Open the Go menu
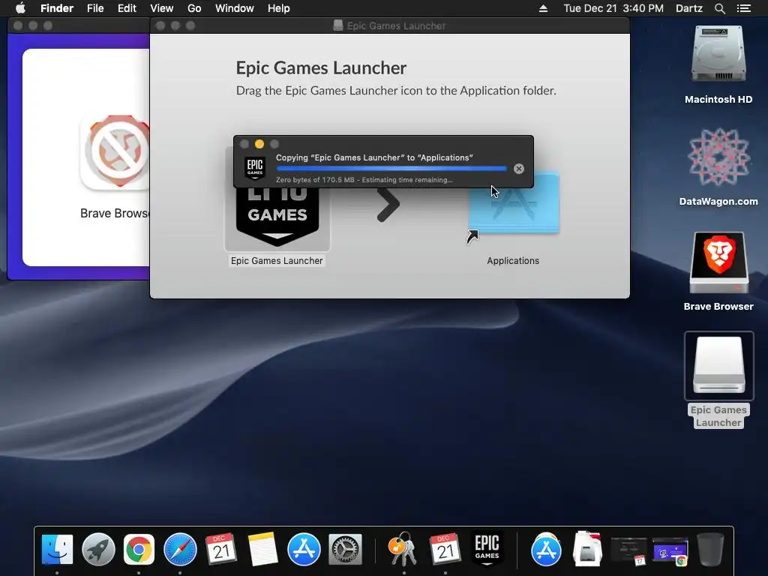768x576 pixels. tap(194, 8)
